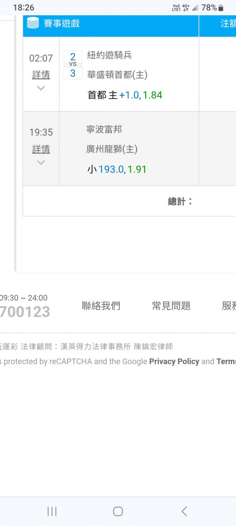The height and width of the screenshot is (526, 236).
Task: Expand chevron under 19:35 match details
Action: click(41, 163)
